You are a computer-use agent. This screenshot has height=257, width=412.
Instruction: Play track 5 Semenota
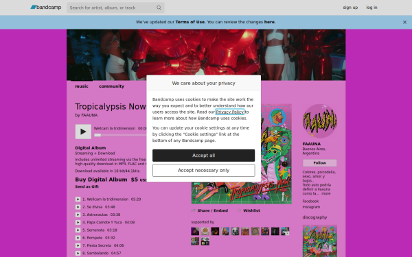[x=78, y=230]
